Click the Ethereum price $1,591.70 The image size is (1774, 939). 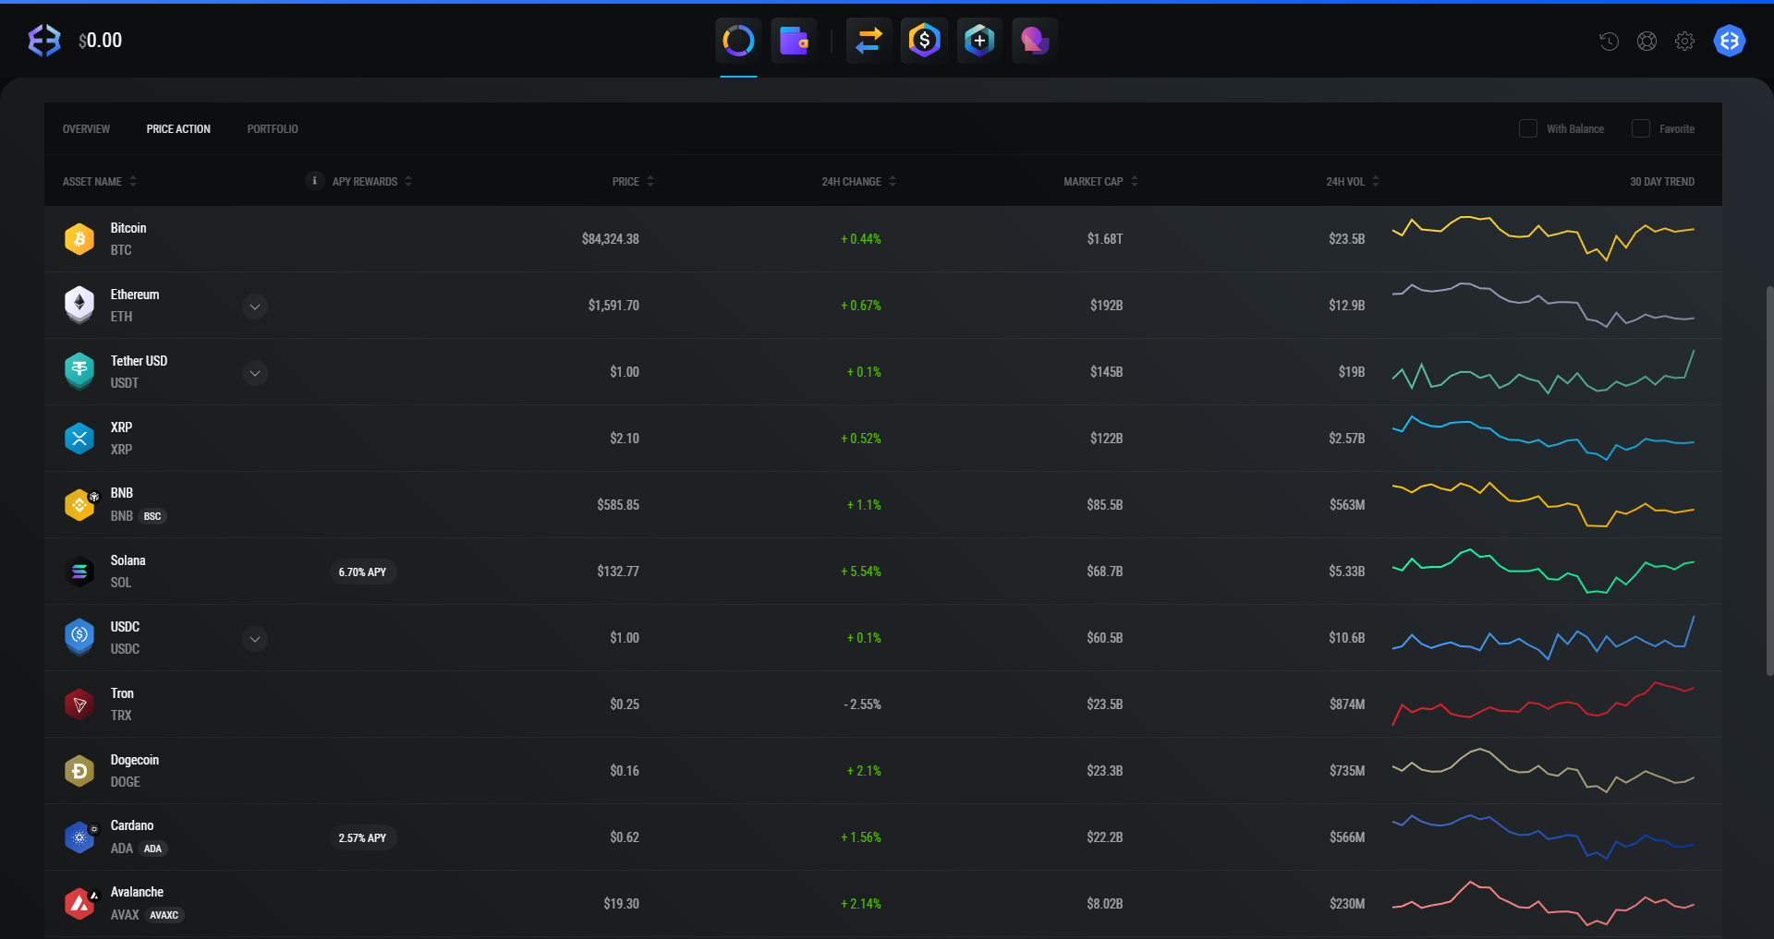pos(614,306)
